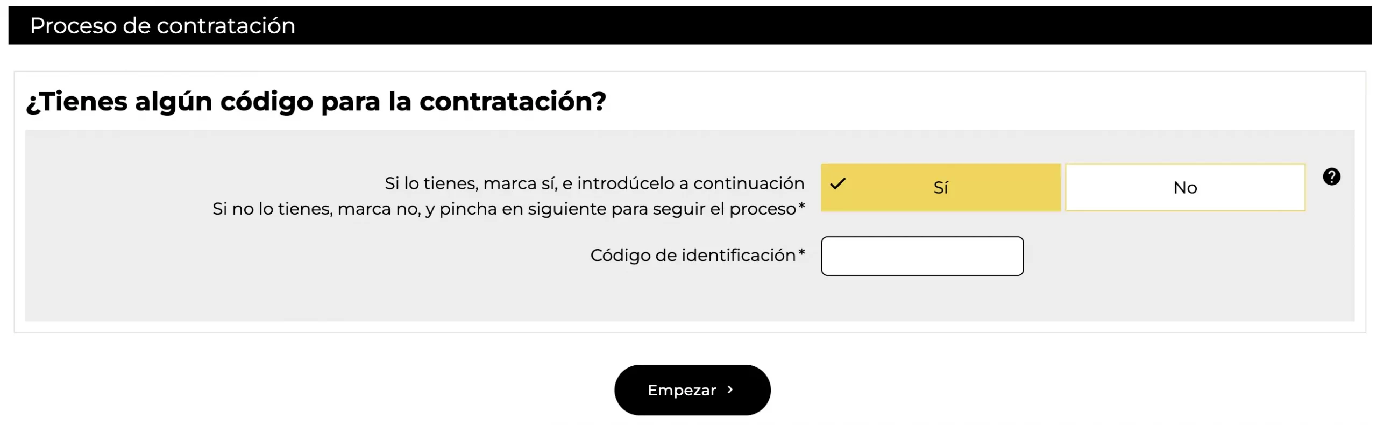Choose the No option

pyautogui.click(x=1185, y=187)
